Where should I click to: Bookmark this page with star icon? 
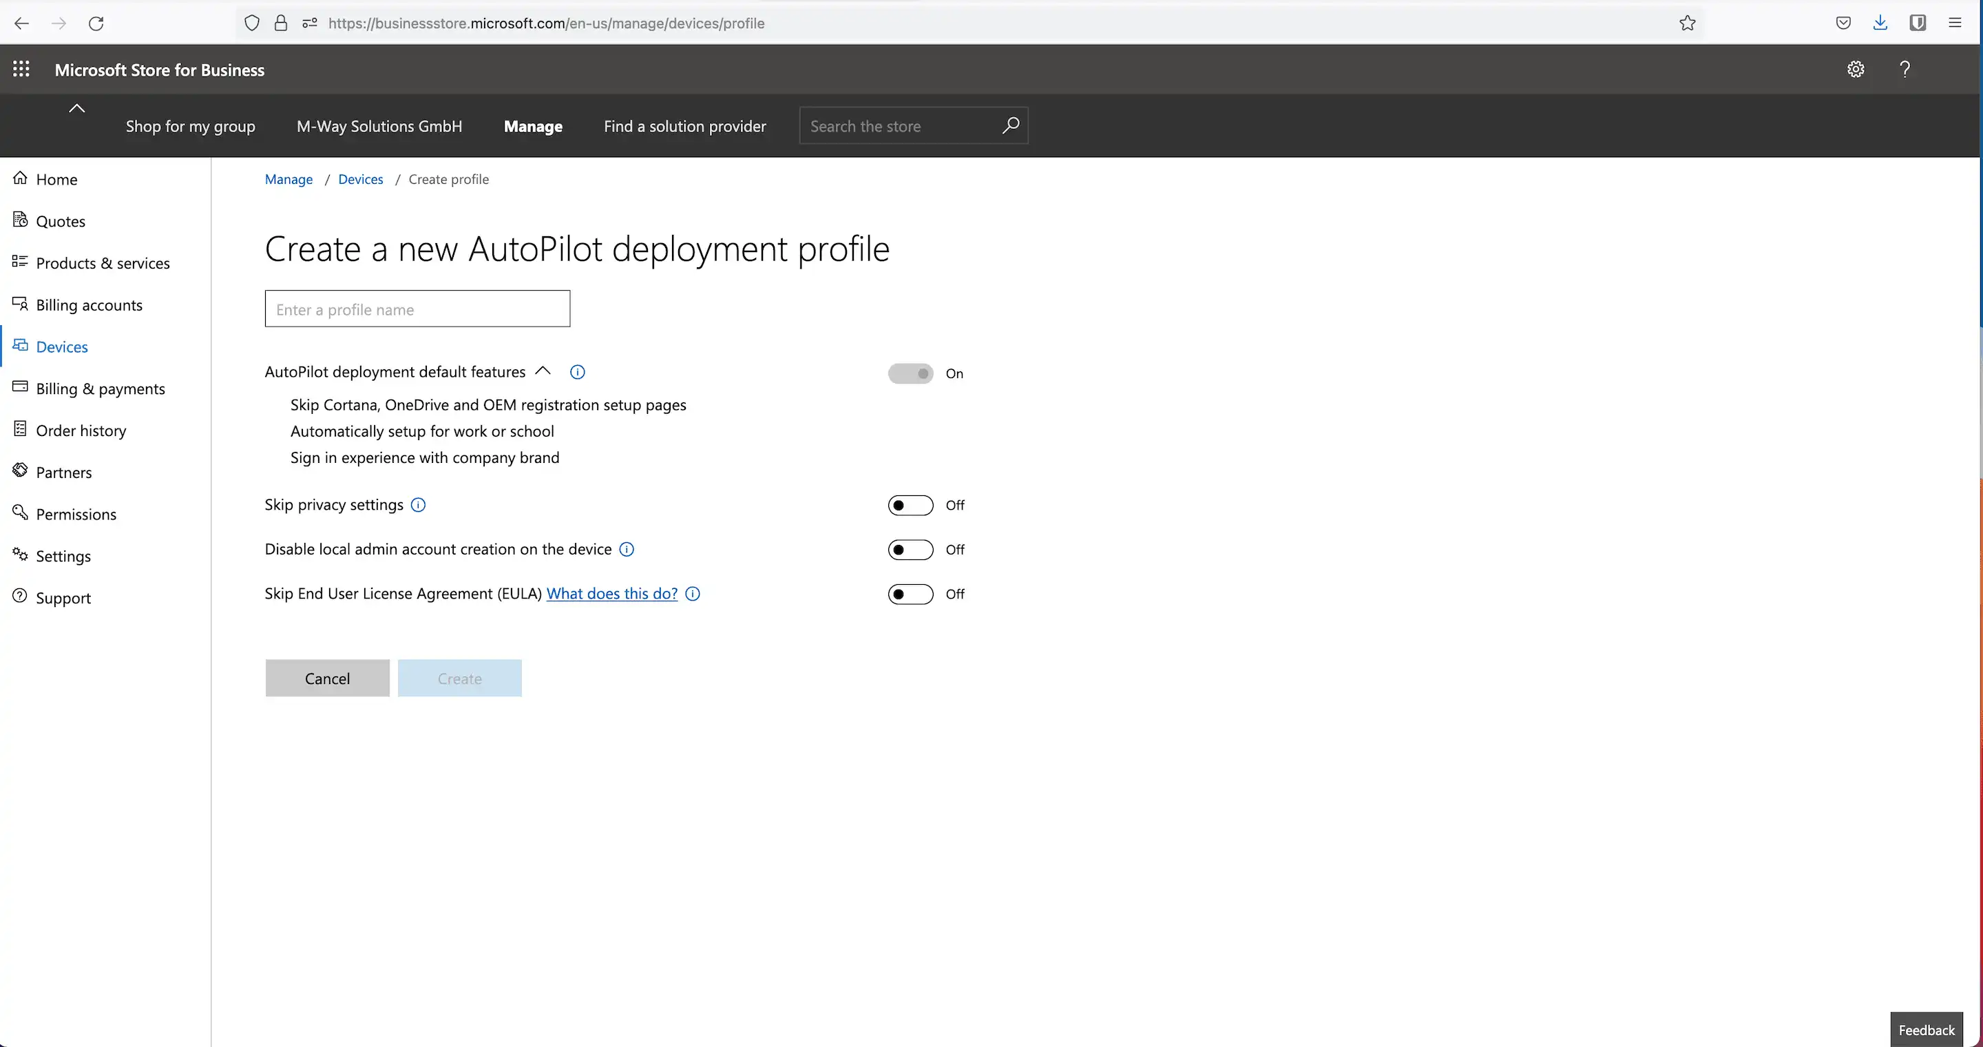coord(1688,23)
